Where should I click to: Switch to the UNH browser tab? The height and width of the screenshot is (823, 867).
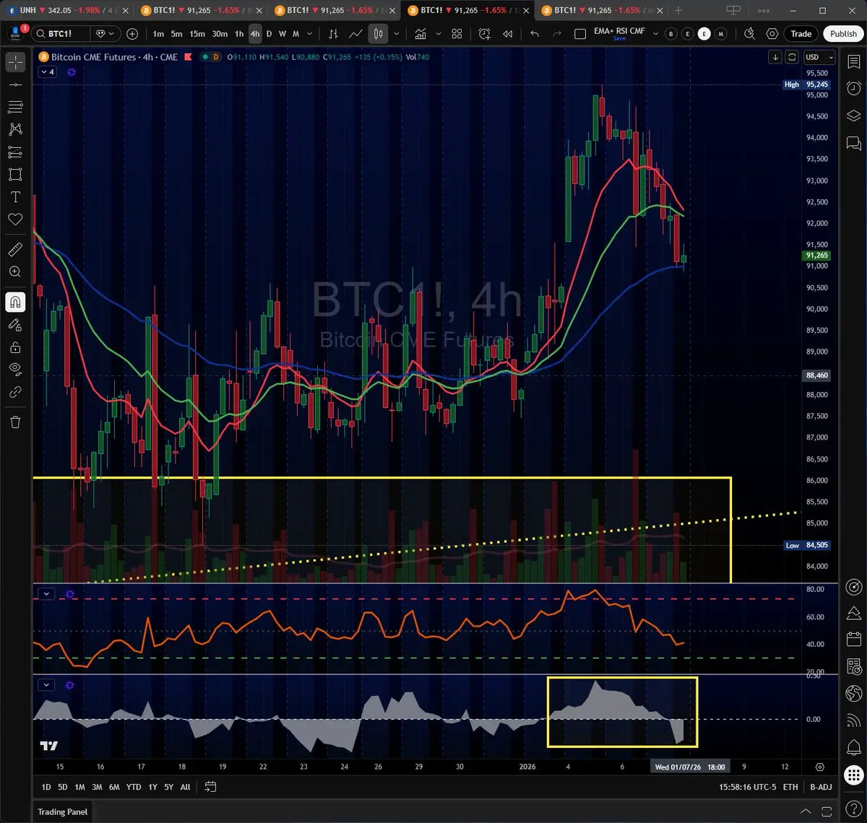coord(68,11)
